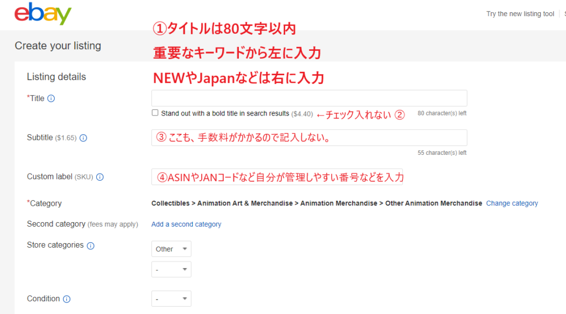Click the 'Collectibles' category text
The image size is (566, 314).
pyautogui.click(x=170, y=203)
